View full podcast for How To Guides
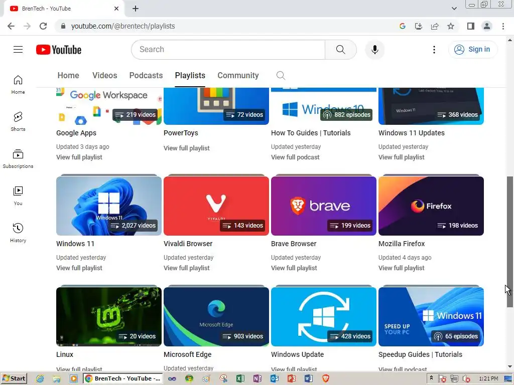Screen dimensions: 514x385 (295, 157)
